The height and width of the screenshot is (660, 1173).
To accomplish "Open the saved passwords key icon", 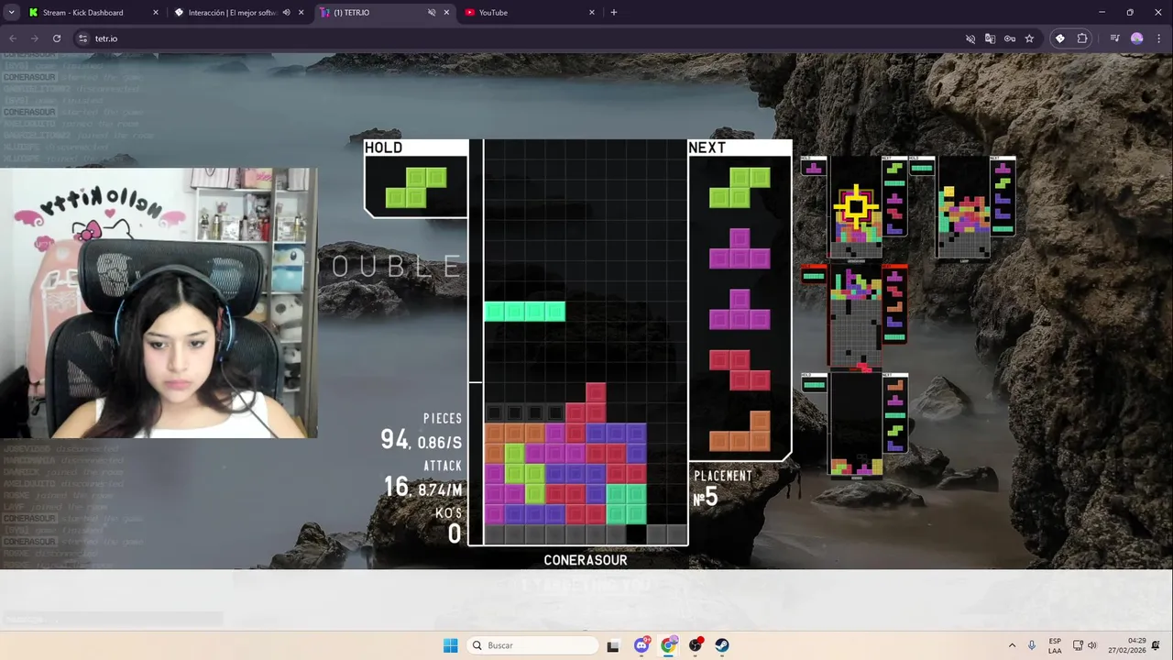I will 1009,38.
